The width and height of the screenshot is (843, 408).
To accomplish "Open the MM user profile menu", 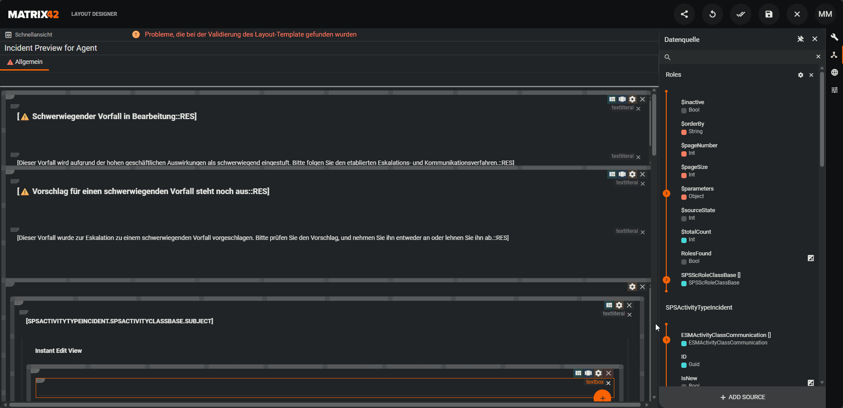I will [x=825, y=14].
